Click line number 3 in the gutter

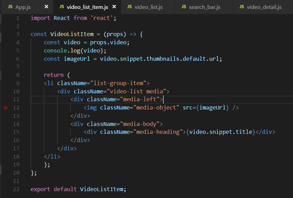tap(18, 34)
